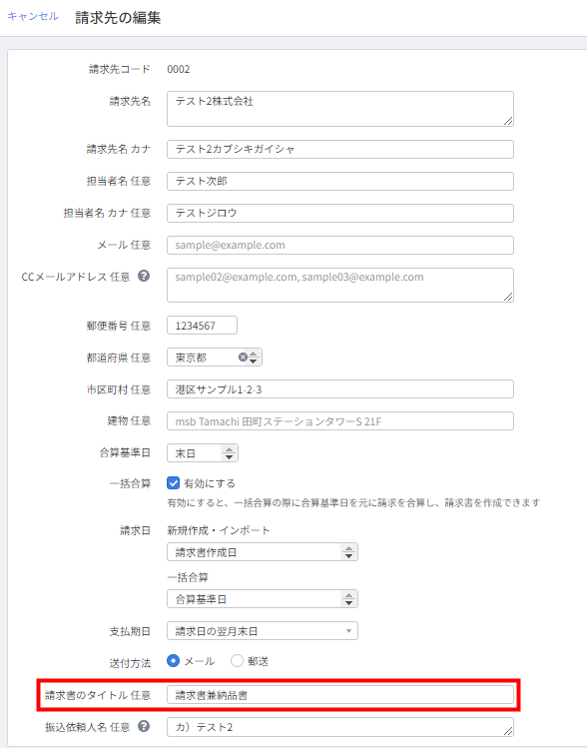Focus the 担当者名 input field
587x748 pixels.
[340, 182]
